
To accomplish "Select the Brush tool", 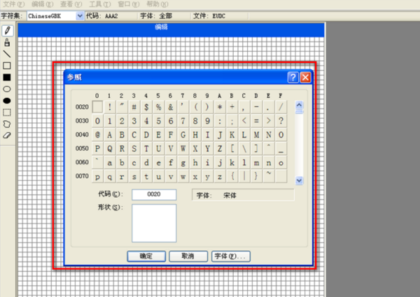I will [x=7, y=42].
